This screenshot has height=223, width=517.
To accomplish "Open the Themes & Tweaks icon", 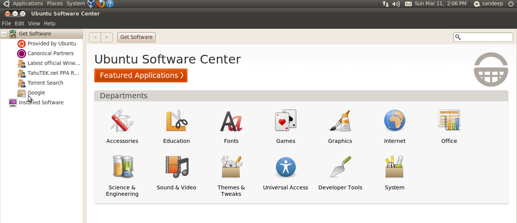I will (231, 167).
